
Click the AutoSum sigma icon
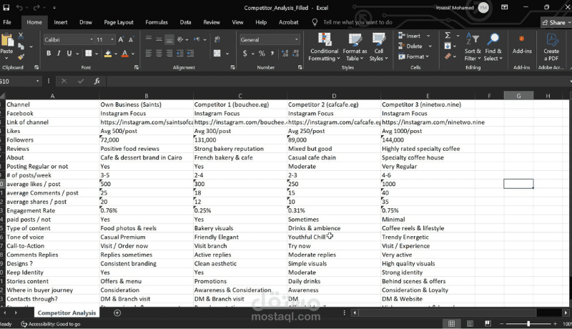click(448, 35)
